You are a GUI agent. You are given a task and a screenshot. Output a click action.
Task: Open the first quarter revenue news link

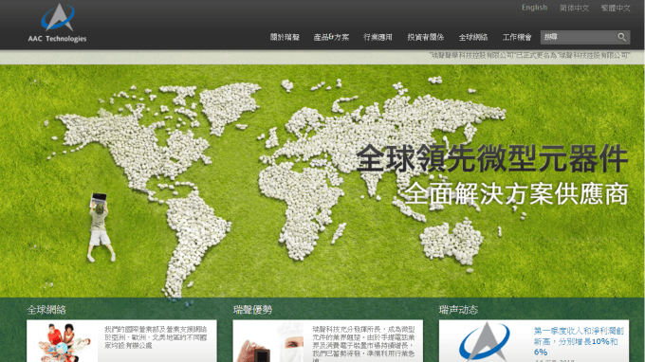[x=580, y=341]
